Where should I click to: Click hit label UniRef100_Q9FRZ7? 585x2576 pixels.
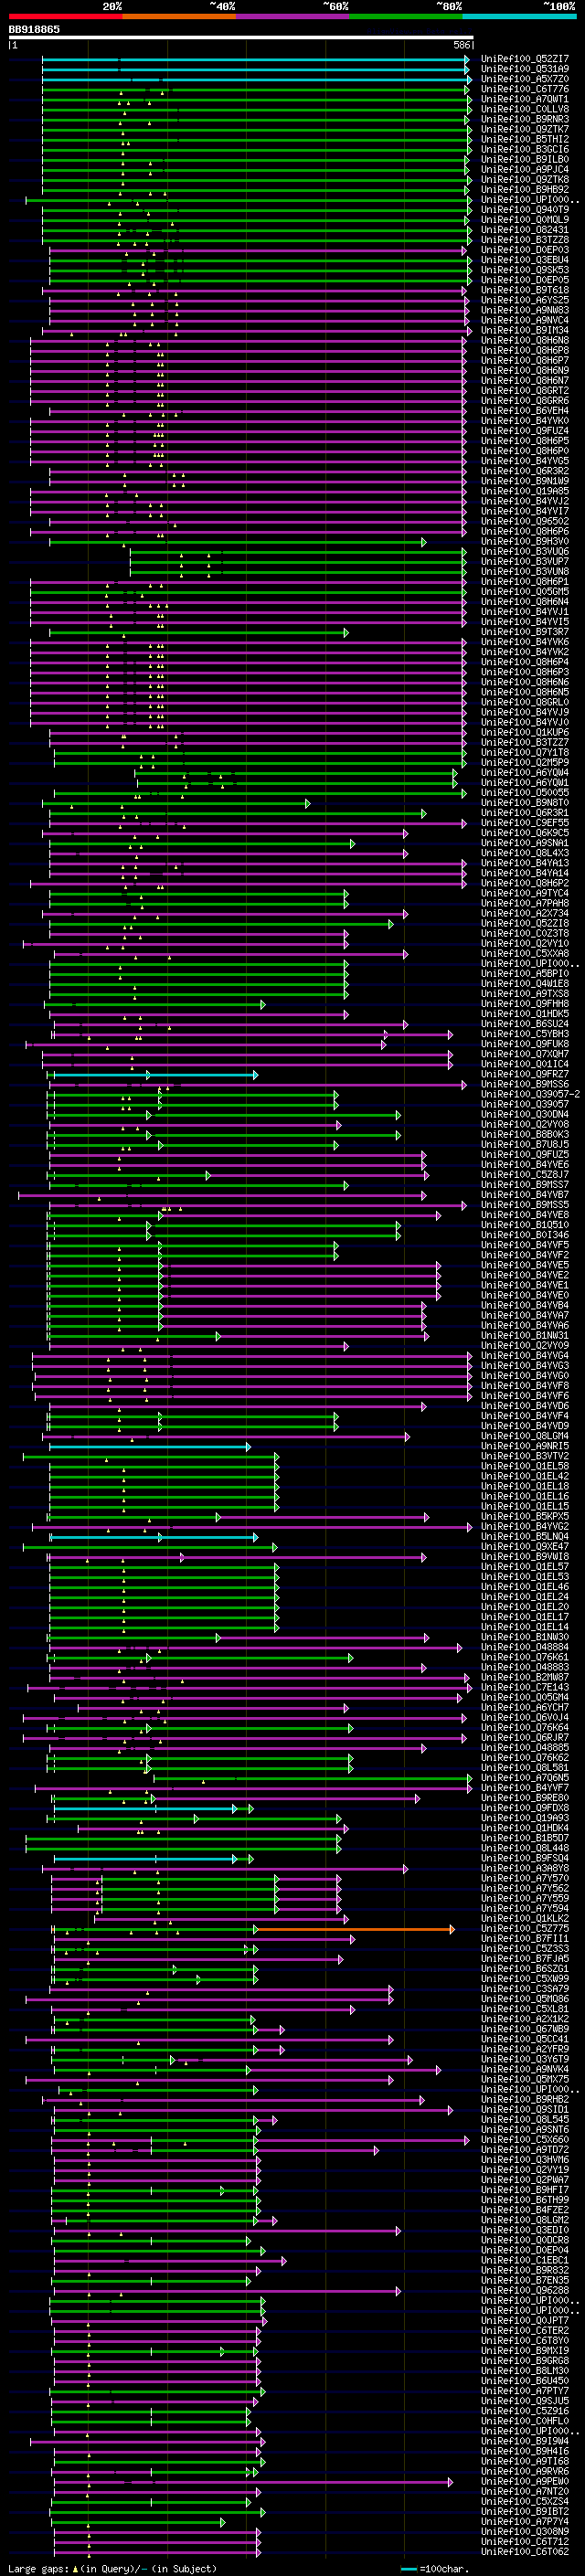[524, 1074]
